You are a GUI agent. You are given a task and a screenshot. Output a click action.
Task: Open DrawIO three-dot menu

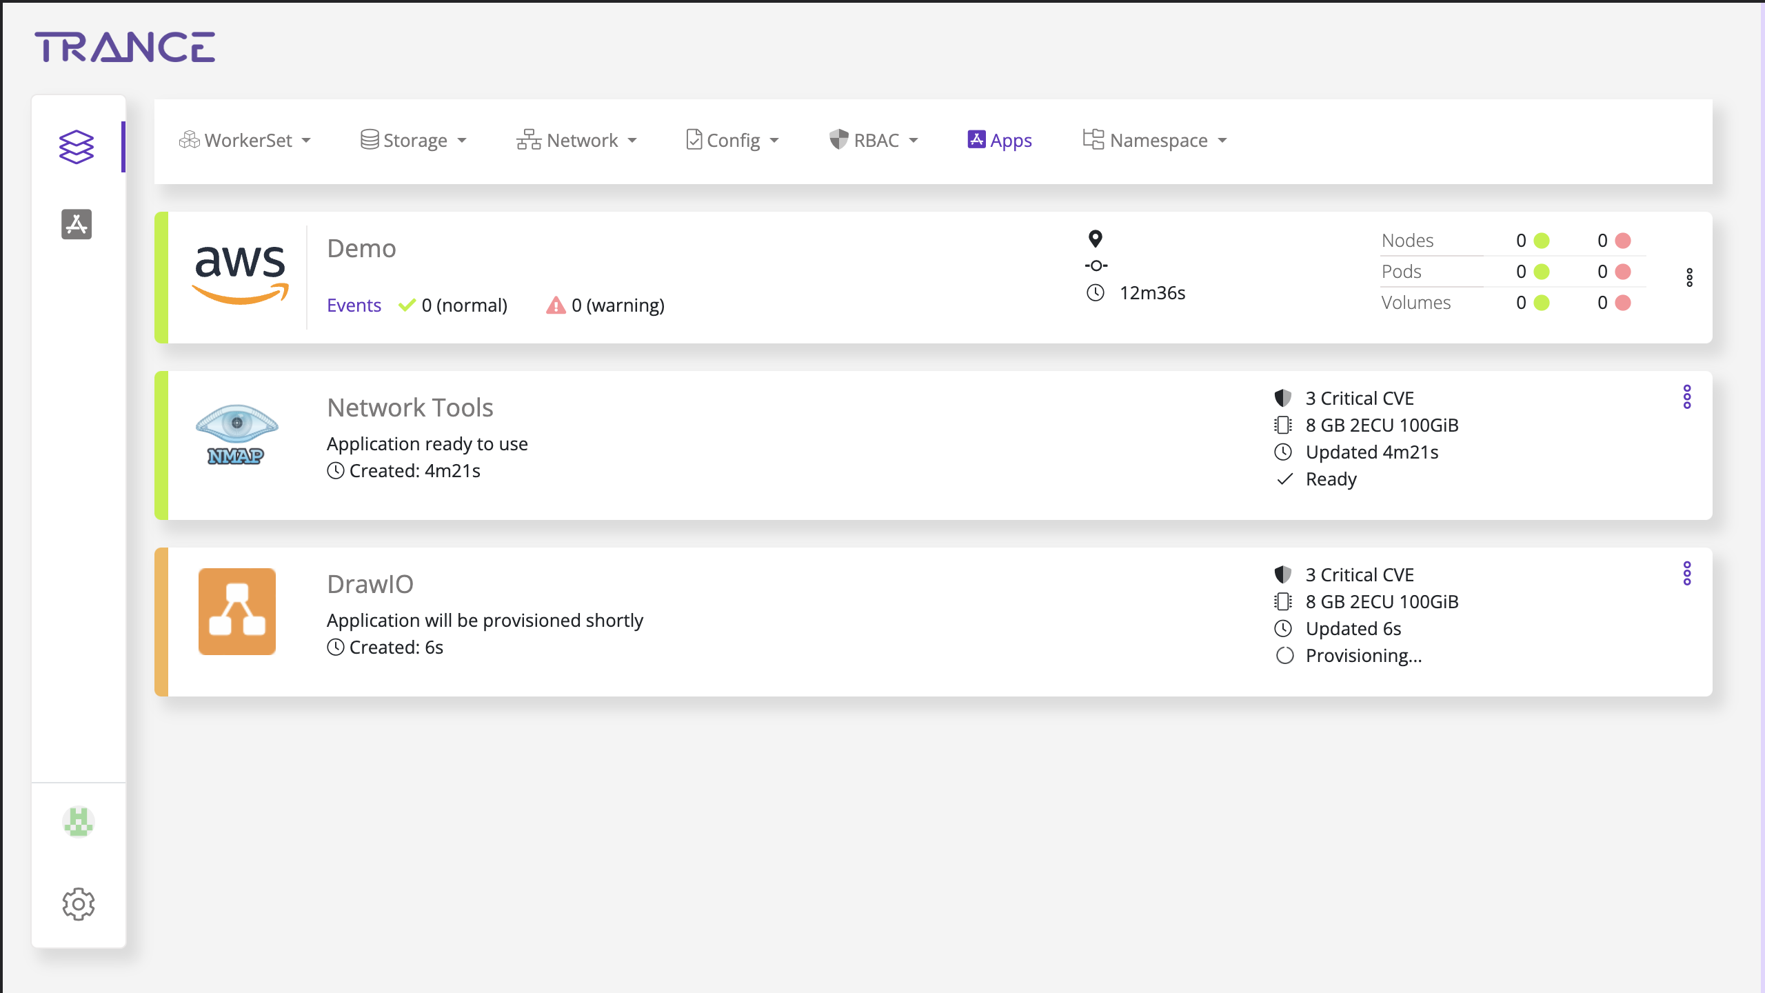pos(1686,574)
